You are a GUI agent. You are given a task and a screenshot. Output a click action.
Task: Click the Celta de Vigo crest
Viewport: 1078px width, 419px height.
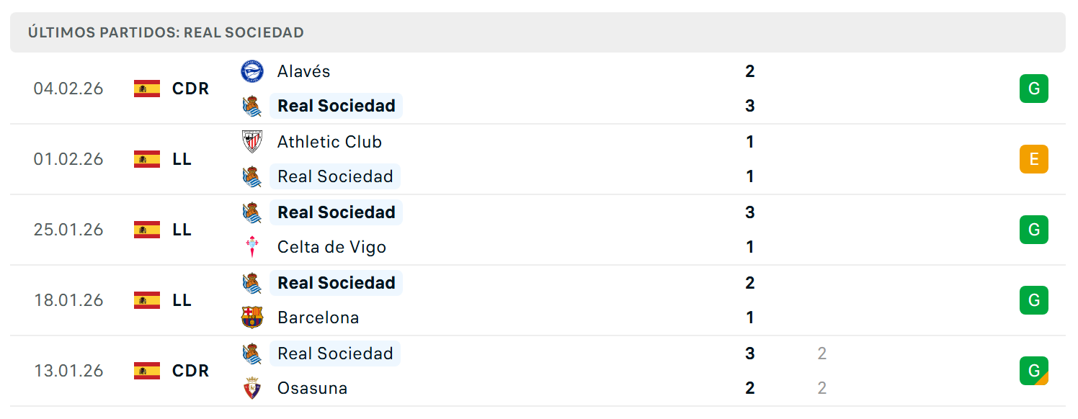(x=252, y=247)
